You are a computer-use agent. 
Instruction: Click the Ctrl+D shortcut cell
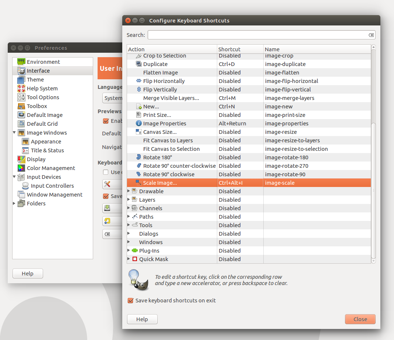[x=240, y=64]
